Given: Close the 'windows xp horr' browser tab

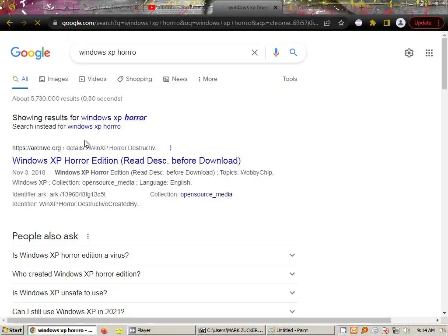Looking at the screenshot, I should coord(276,7).
